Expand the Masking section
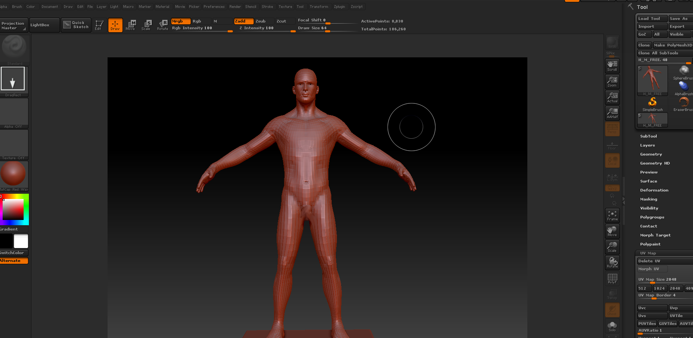The image size is (693, 338). (648, 199)
